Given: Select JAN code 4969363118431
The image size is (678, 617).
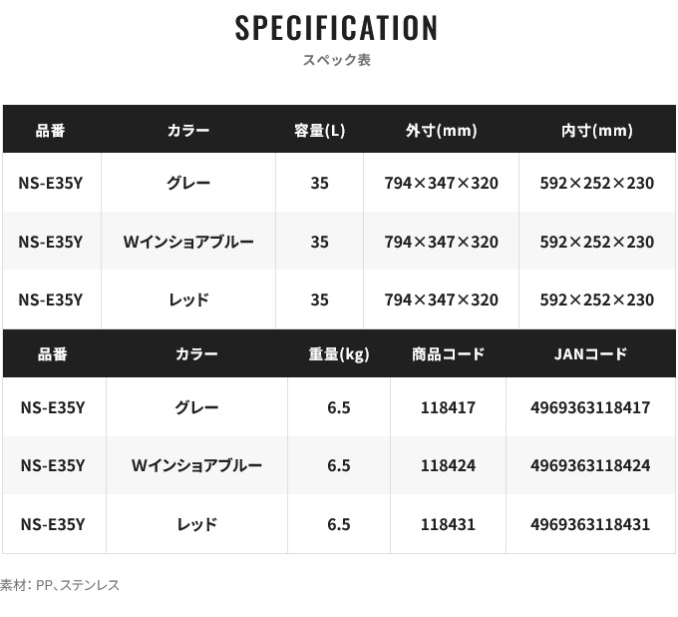Looking at the screenshot, I should tap(590, 524).
